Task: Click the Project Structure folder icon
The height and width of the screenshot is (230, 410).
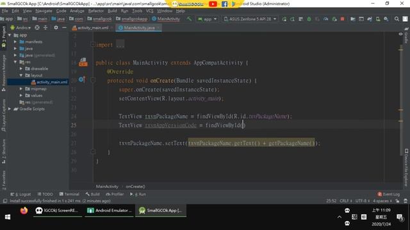Action: coord(353,19)
